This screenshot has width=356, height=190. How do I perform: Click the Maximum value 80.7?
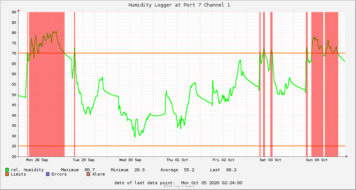pos(90,170)
